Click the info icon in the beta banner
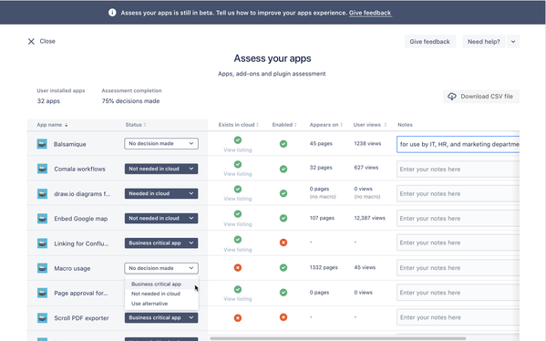 point(112,13)
